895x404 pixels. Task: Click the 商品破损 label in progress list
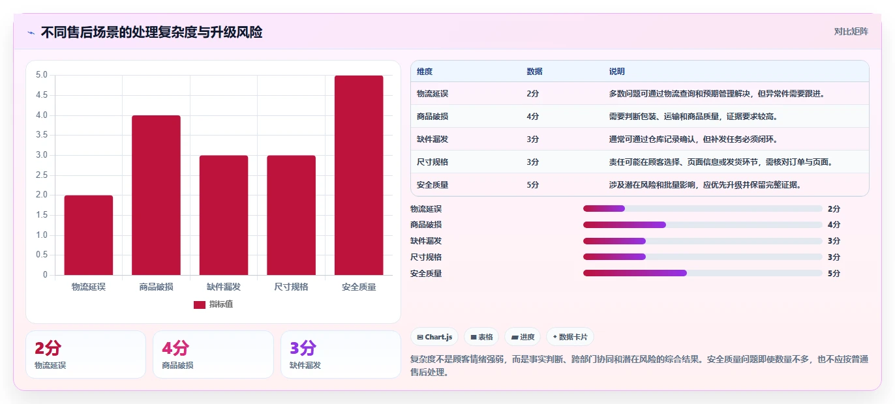pos(426,225)
